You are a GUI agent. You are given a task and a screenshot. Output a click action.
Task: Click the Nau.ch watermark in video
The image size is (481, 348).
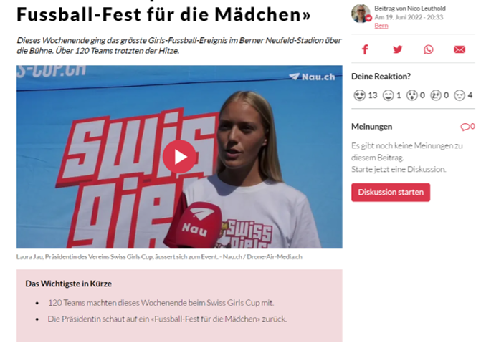pos(312,77)
